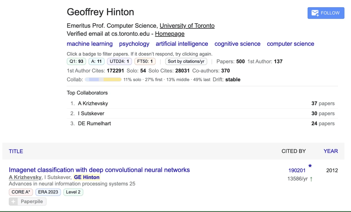Viewport: 351px width, 212px height.
Task: Click the envelope icon in the FOLLOW button
Action: point(315,13)
